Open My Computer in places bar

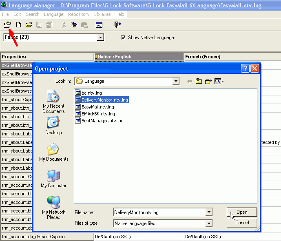[x=53, y=179]
